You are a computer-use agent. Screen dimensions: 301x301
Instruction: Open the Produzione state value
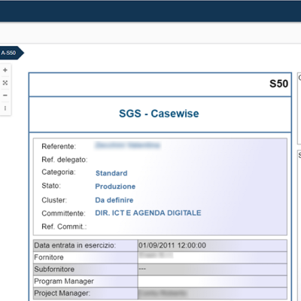click(x=115, y=187)
